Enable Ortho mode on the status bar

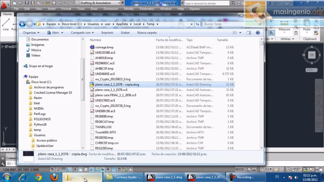(69, 169)
